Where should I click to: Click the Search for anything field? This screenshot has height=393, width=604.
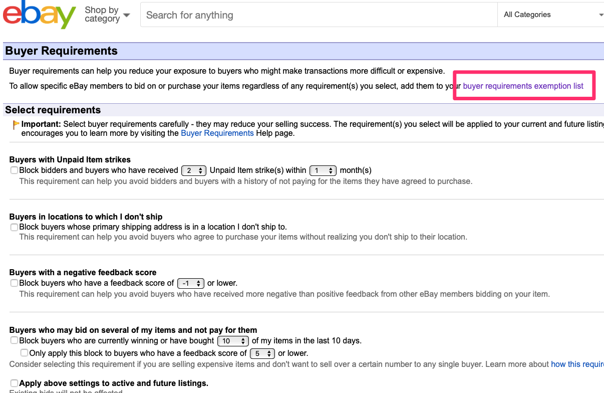pos(319,15)
